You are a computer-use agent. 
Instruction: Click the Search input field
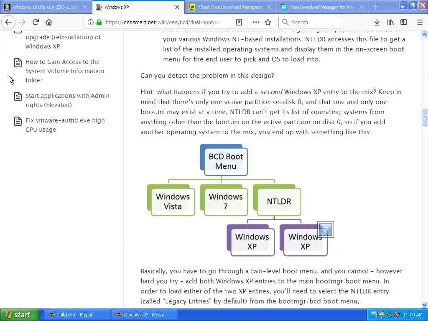pyautogui.click(x=310, y=22)
